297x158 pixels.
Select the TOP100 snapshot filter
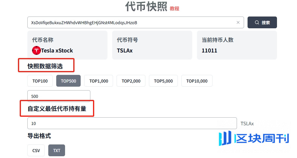pos(40,81)
